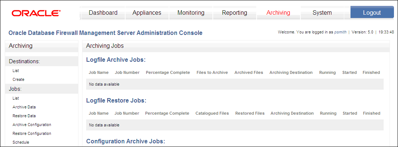This screenshot has height=147, width=398.
Task: Click Finished header in Archive Jobs
Action: click(371, 72)
